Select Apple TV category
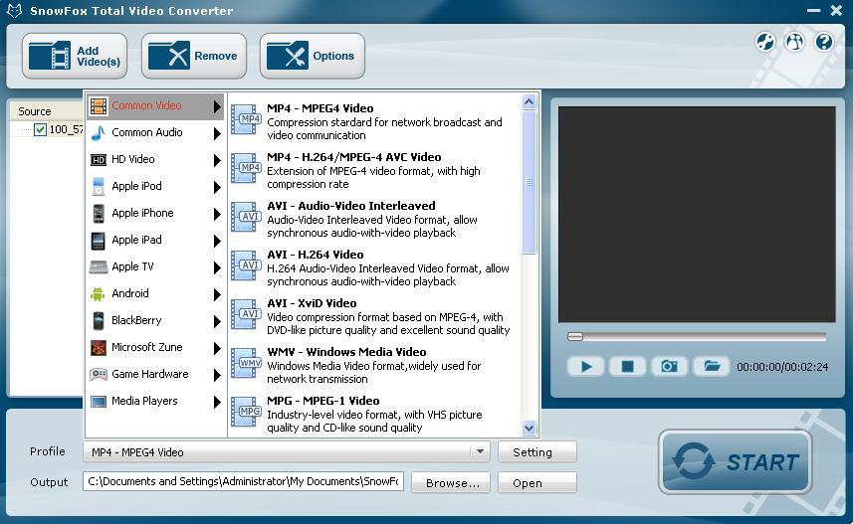The width and height of the screenshot is (853, 524). pyautogui.click(x=155, y=266)
